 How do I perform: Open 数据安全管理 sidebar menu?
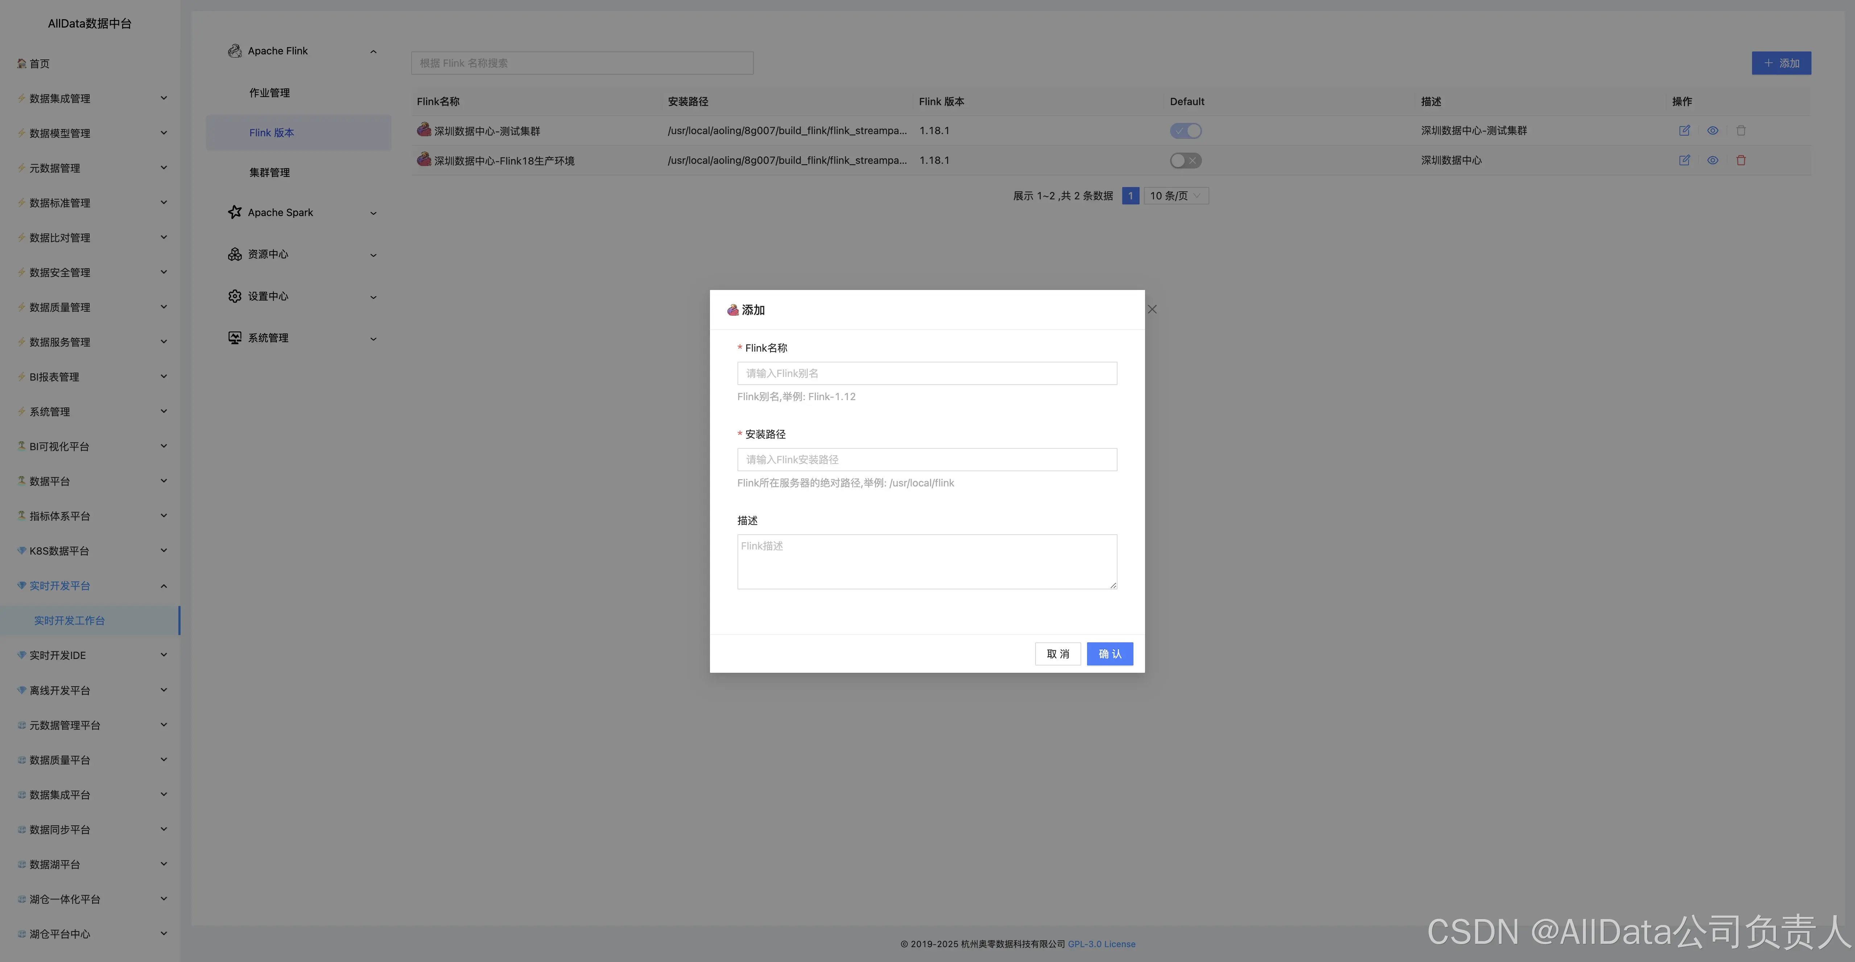(90, 272)
